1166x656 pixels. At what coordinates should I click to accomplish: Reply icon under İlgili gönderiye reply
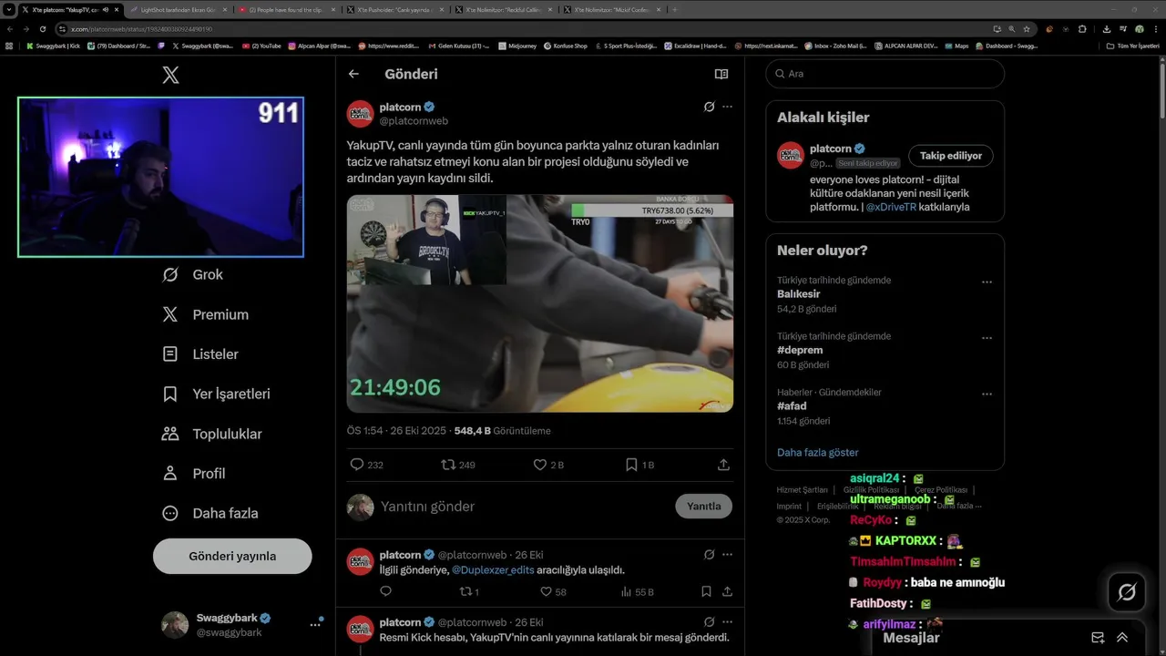pyautogui.click(x=385, y=591)
